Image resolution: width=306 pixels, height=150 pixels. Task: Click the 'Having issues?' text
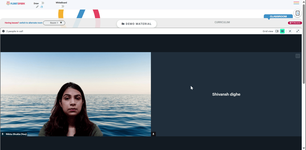12,23
